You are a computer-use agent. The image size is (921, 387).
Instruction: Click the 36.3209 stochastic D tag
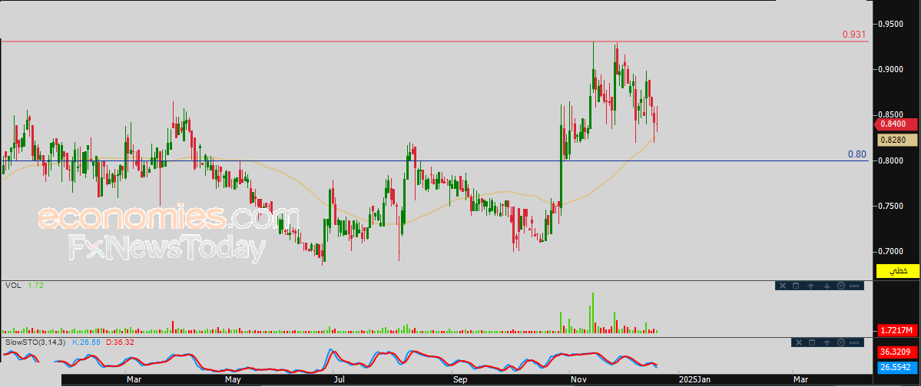point(897,352)
